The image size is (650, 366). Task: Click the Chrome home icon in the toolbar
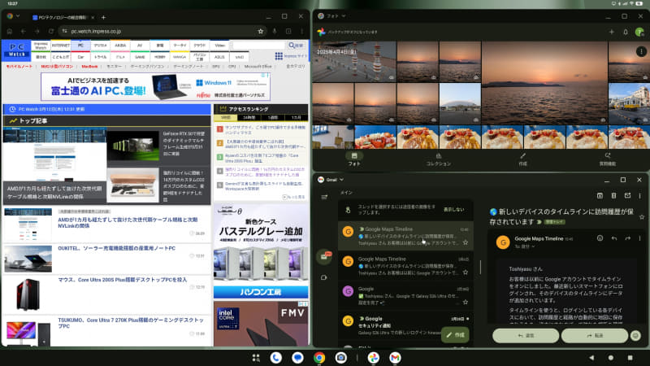point(10,31)
